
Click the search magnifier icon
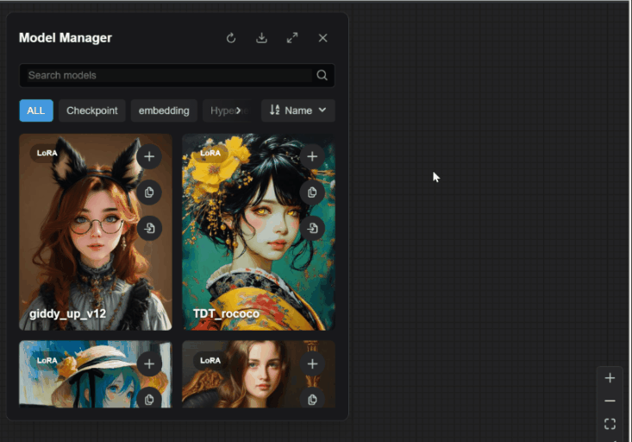[x=322, y=75]
